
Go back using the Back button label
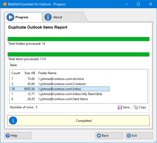click(105, 136)
